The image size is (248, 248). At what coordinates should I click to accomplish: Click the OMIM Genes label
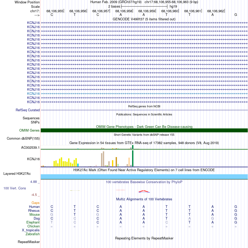point(29,130)
